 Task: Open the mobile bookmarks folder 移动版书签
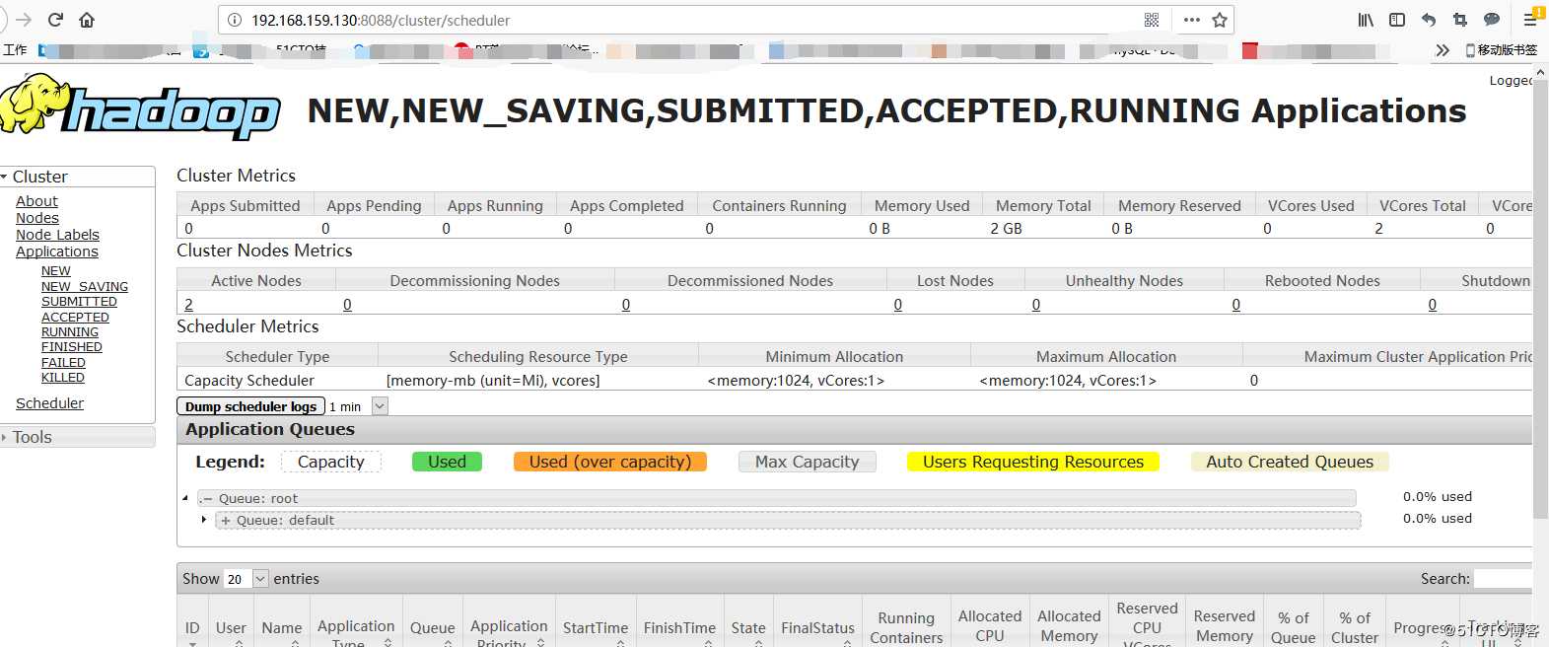click(1502, 50)
